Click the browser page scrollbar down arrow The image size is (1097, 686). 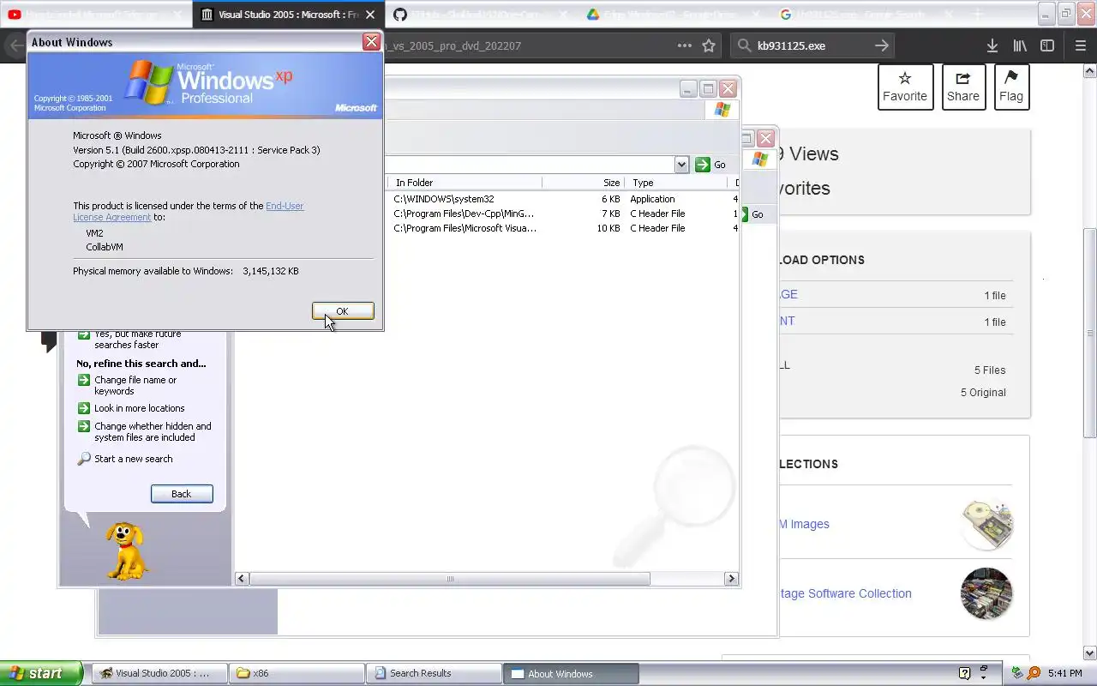pyautogui.click(x=1090, y=653)
